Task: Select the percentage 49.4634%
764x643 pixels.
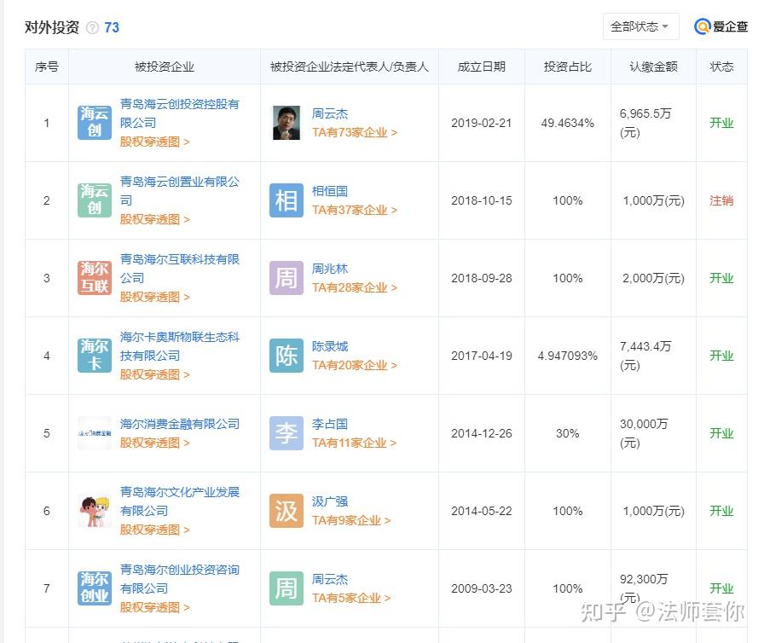Action: click(568, 123)
